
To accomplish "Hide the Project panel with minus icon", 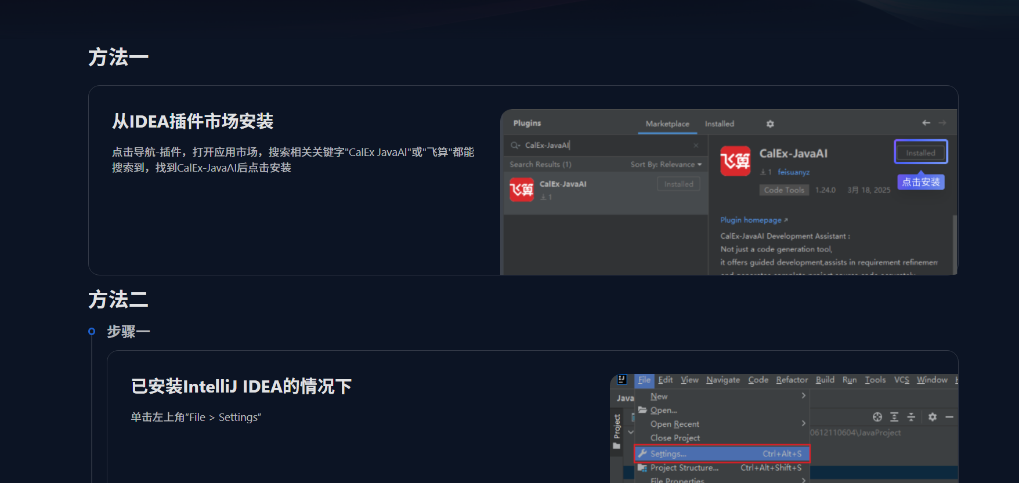I will click(x=949, y=417).
